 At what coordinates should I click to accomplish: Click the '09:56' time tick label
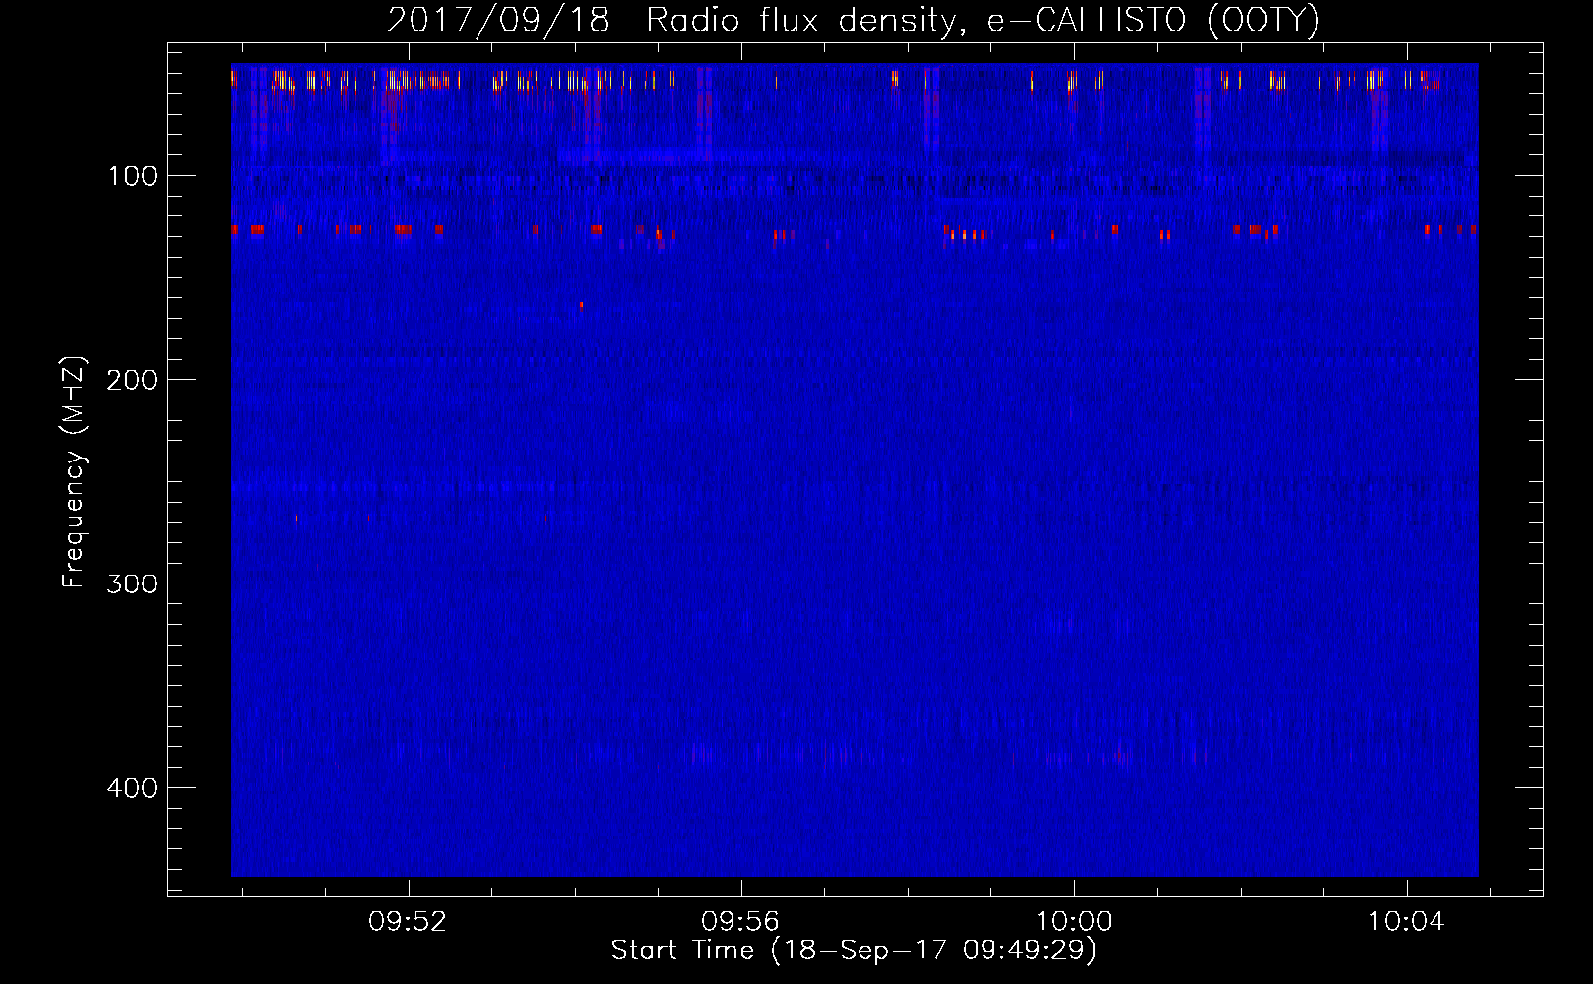click(740, 922)
